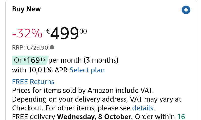Image resolution: width=201 pixels, height=120 pixels.
Task: Open the Select plan link
Action: [x=87, y=70]
